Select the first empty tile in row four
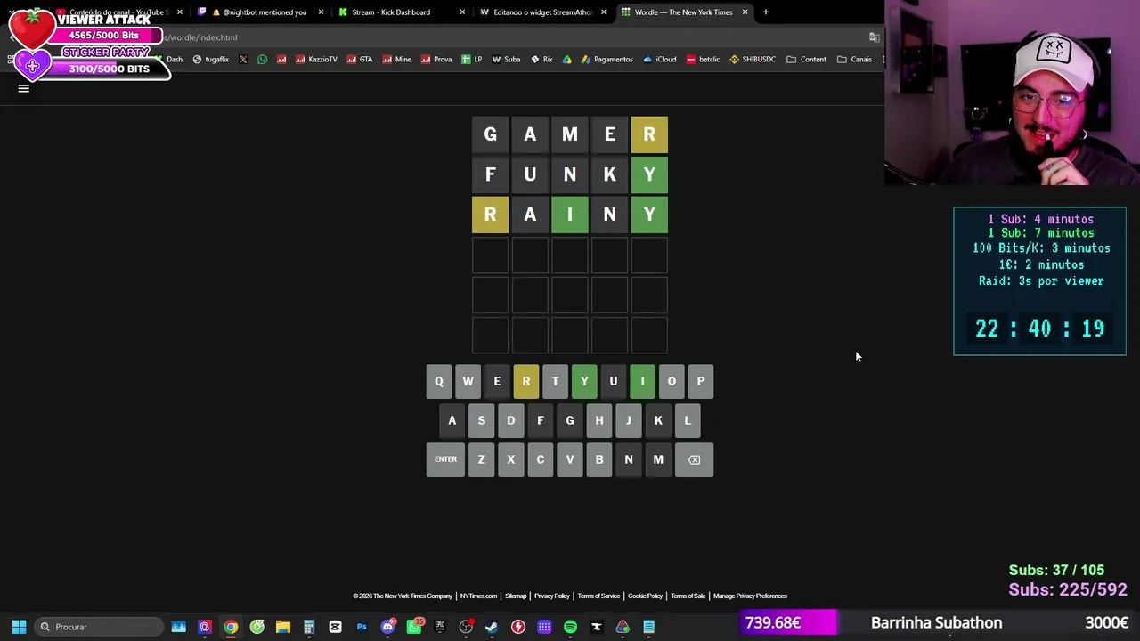The width and height of the screenshot is (1140, 641). pyautogui.click(x=490, y=255)
